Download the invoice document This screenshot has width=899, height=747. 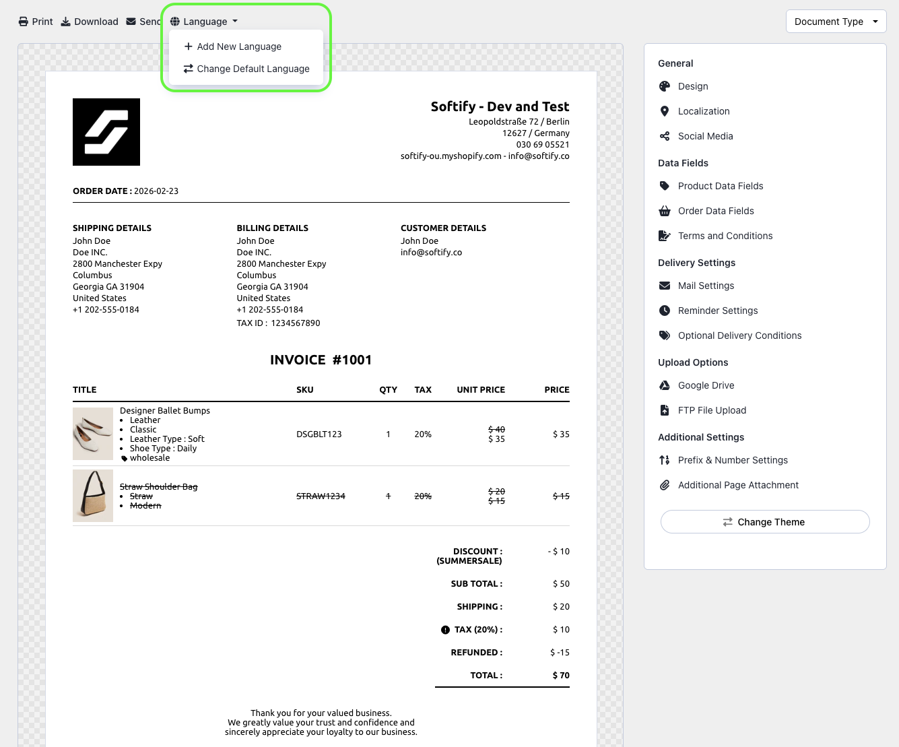pyautogui.click(x=90, y=22)
